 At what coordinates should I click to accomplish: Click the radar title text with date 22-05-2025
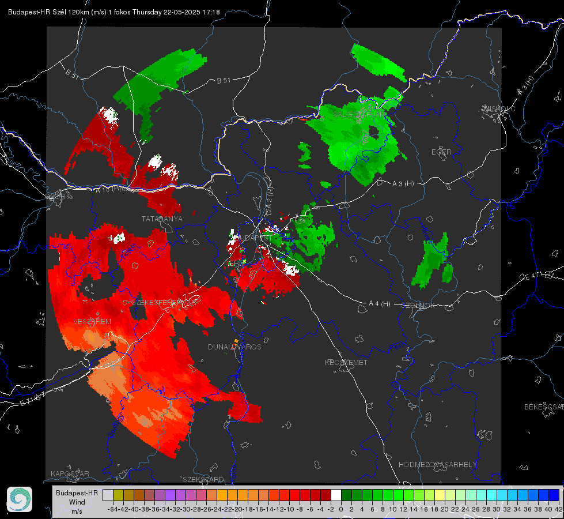[114, 12]
